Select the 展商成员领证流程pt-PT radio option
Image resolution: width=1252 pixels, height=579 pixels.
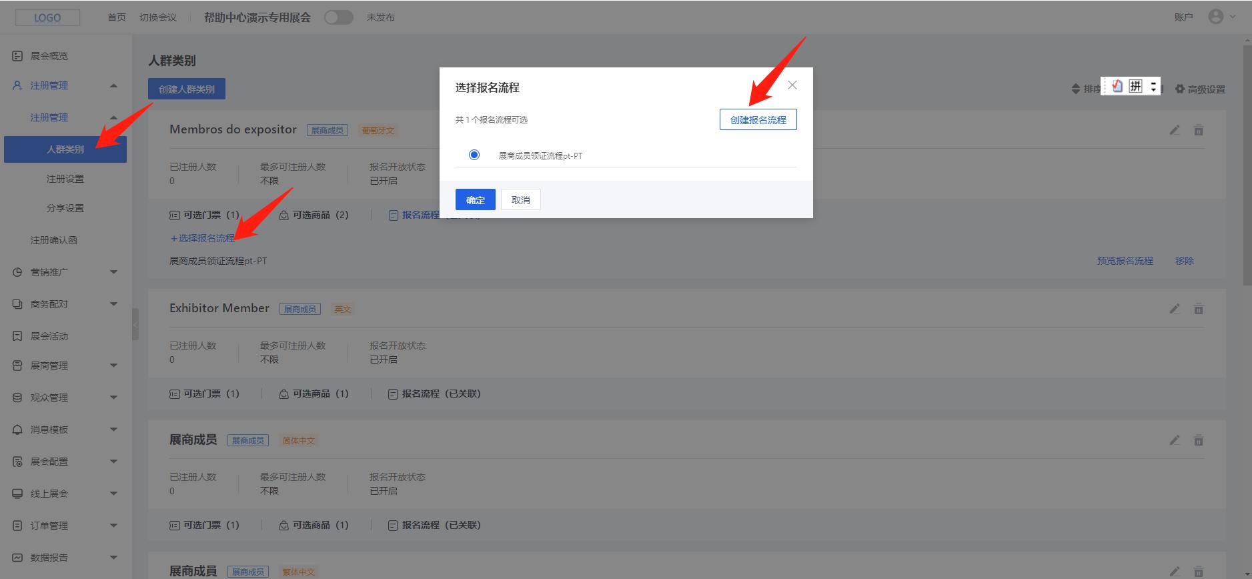tap(474, 155)
